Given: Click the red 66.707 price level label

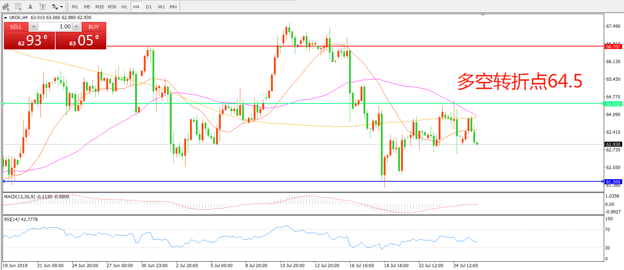Looking at the screenshot, I should (x=613, y=47).
